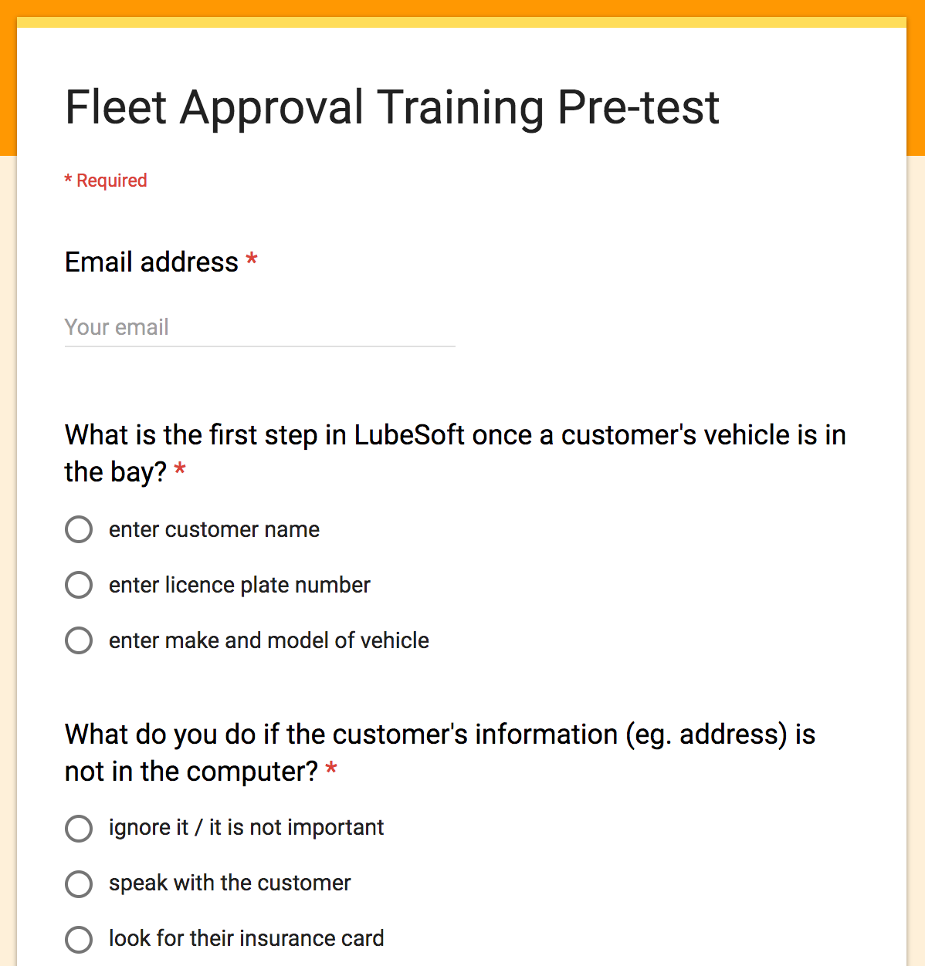Click the "speak with the customer" label text
The image size is (925, 966).
click(230, 883)
